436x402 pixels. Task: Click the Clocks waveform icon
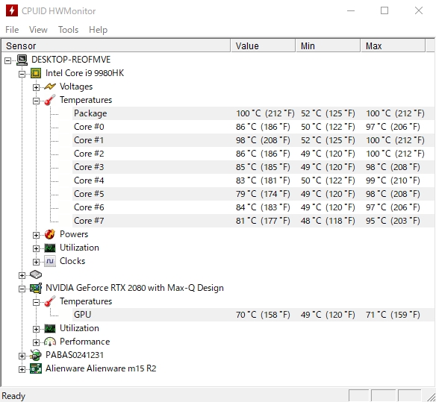[50, 261]
